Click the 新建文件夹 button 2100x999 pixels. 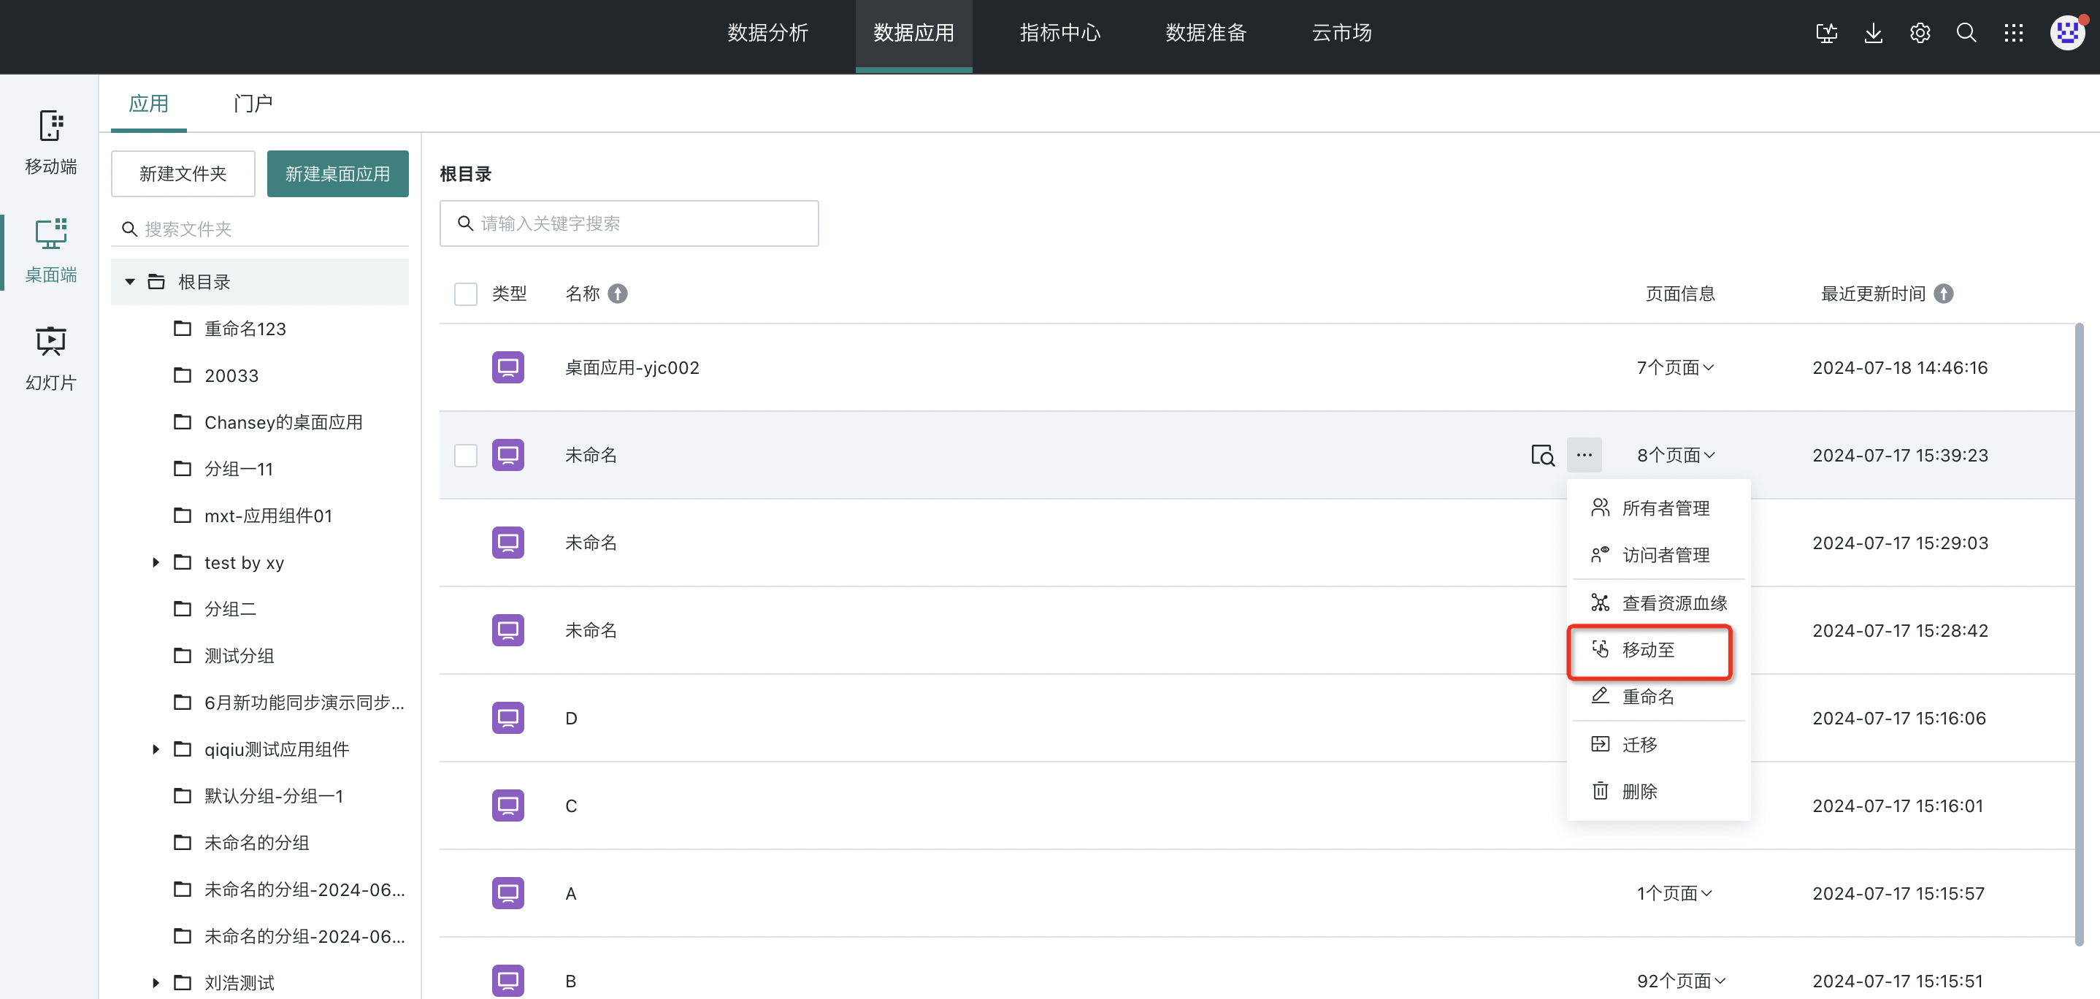point(183,174)
